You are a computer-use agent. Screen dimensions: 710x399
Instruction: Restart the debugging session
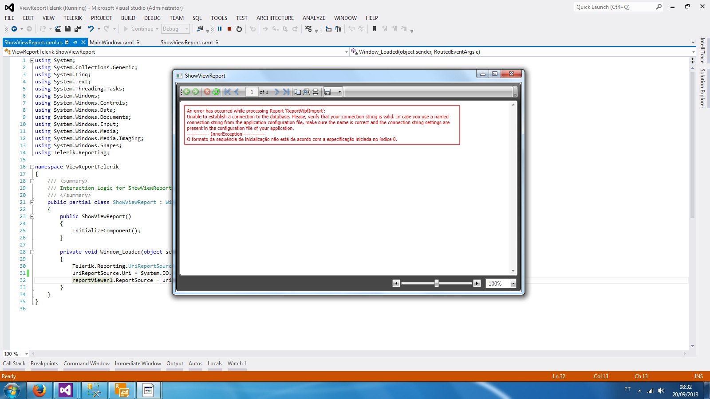[x=239, y=29]
